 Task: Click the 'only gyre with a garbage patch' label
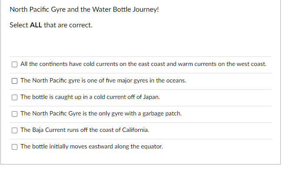[101, 114]
